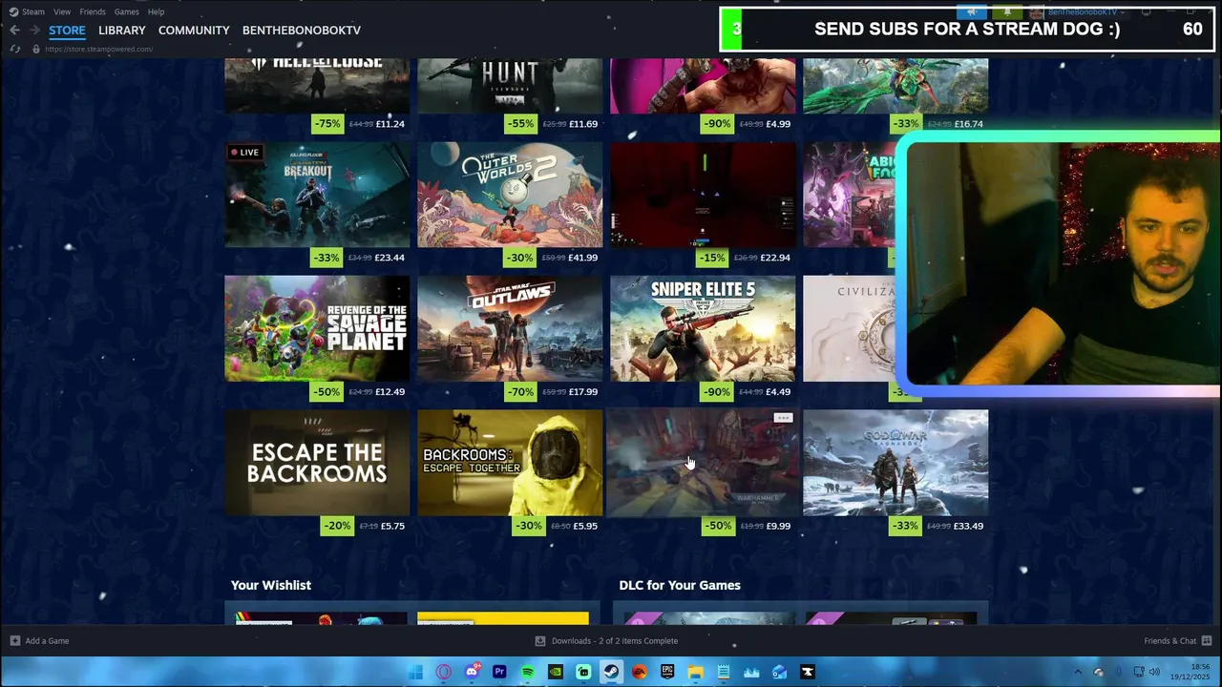Open options dots on the Warhammer game card
Screen dimensions: 1222x687
pos(783,418)
